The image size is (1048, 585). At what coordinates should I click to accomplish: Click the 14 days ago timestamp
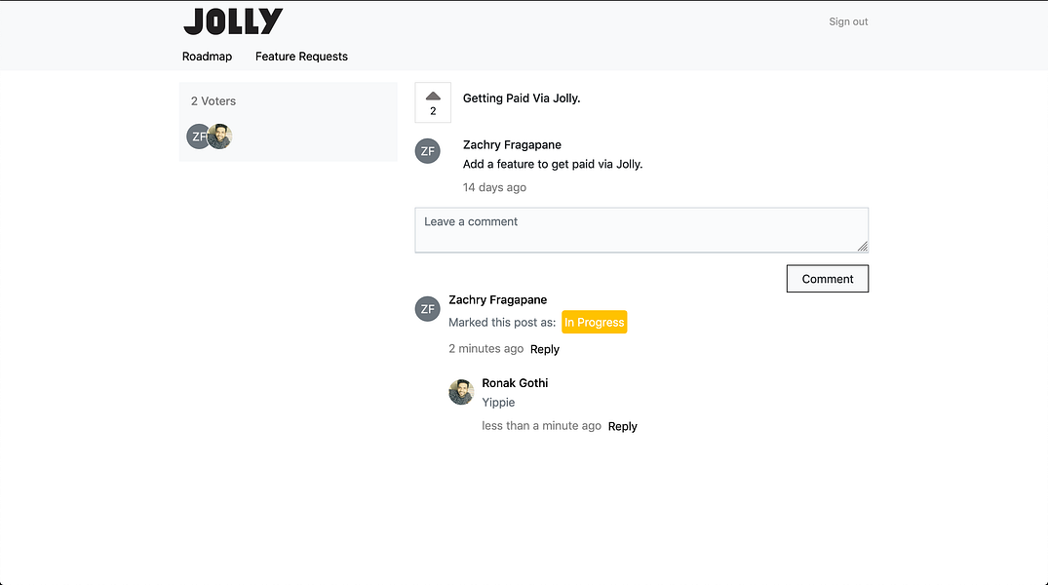494,187
